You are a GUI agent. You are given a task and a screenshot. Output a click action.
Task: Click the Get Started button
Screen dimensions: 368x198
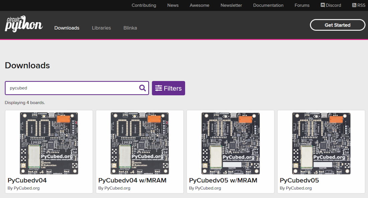337,25
